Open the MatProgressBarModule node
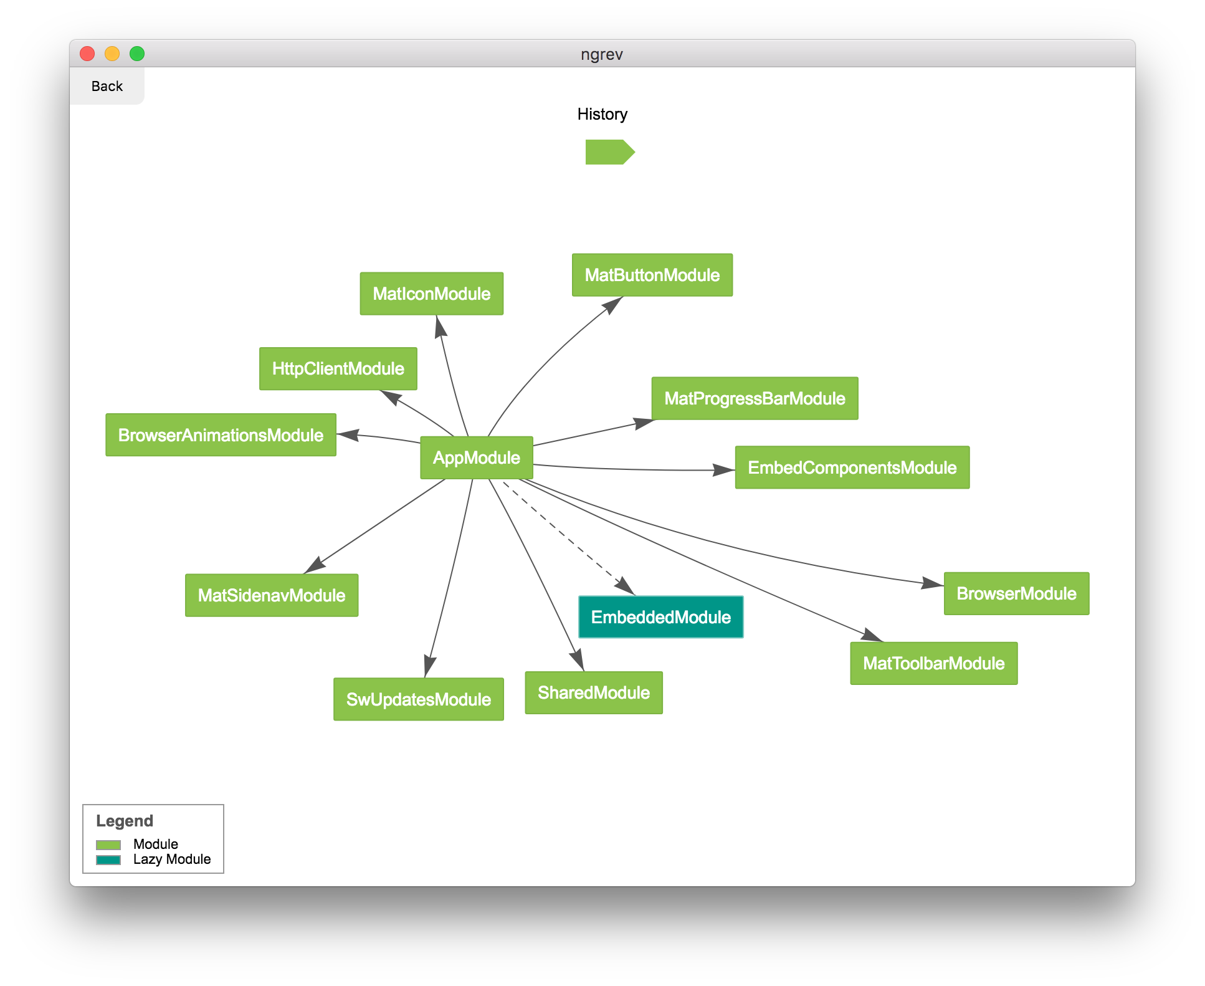The image size is (1205, 986). (755, 398)
